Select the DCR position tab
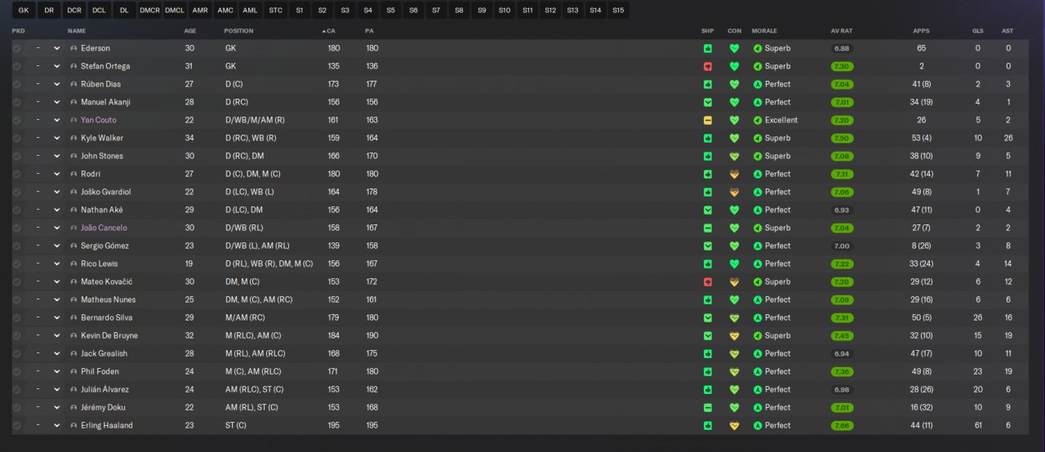This screenshot has height=452, width=1045. pyautogui.click(x=74, y=10)
